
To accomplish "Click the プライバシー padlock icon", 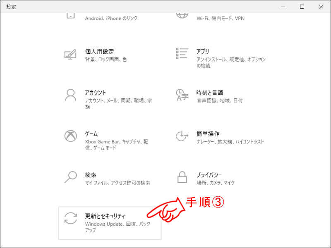I will [182, 177].
